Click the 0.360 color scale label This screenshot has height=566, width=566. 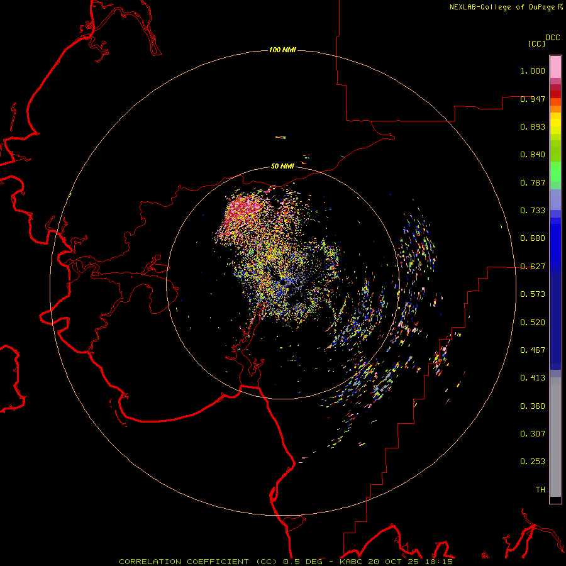533,406
